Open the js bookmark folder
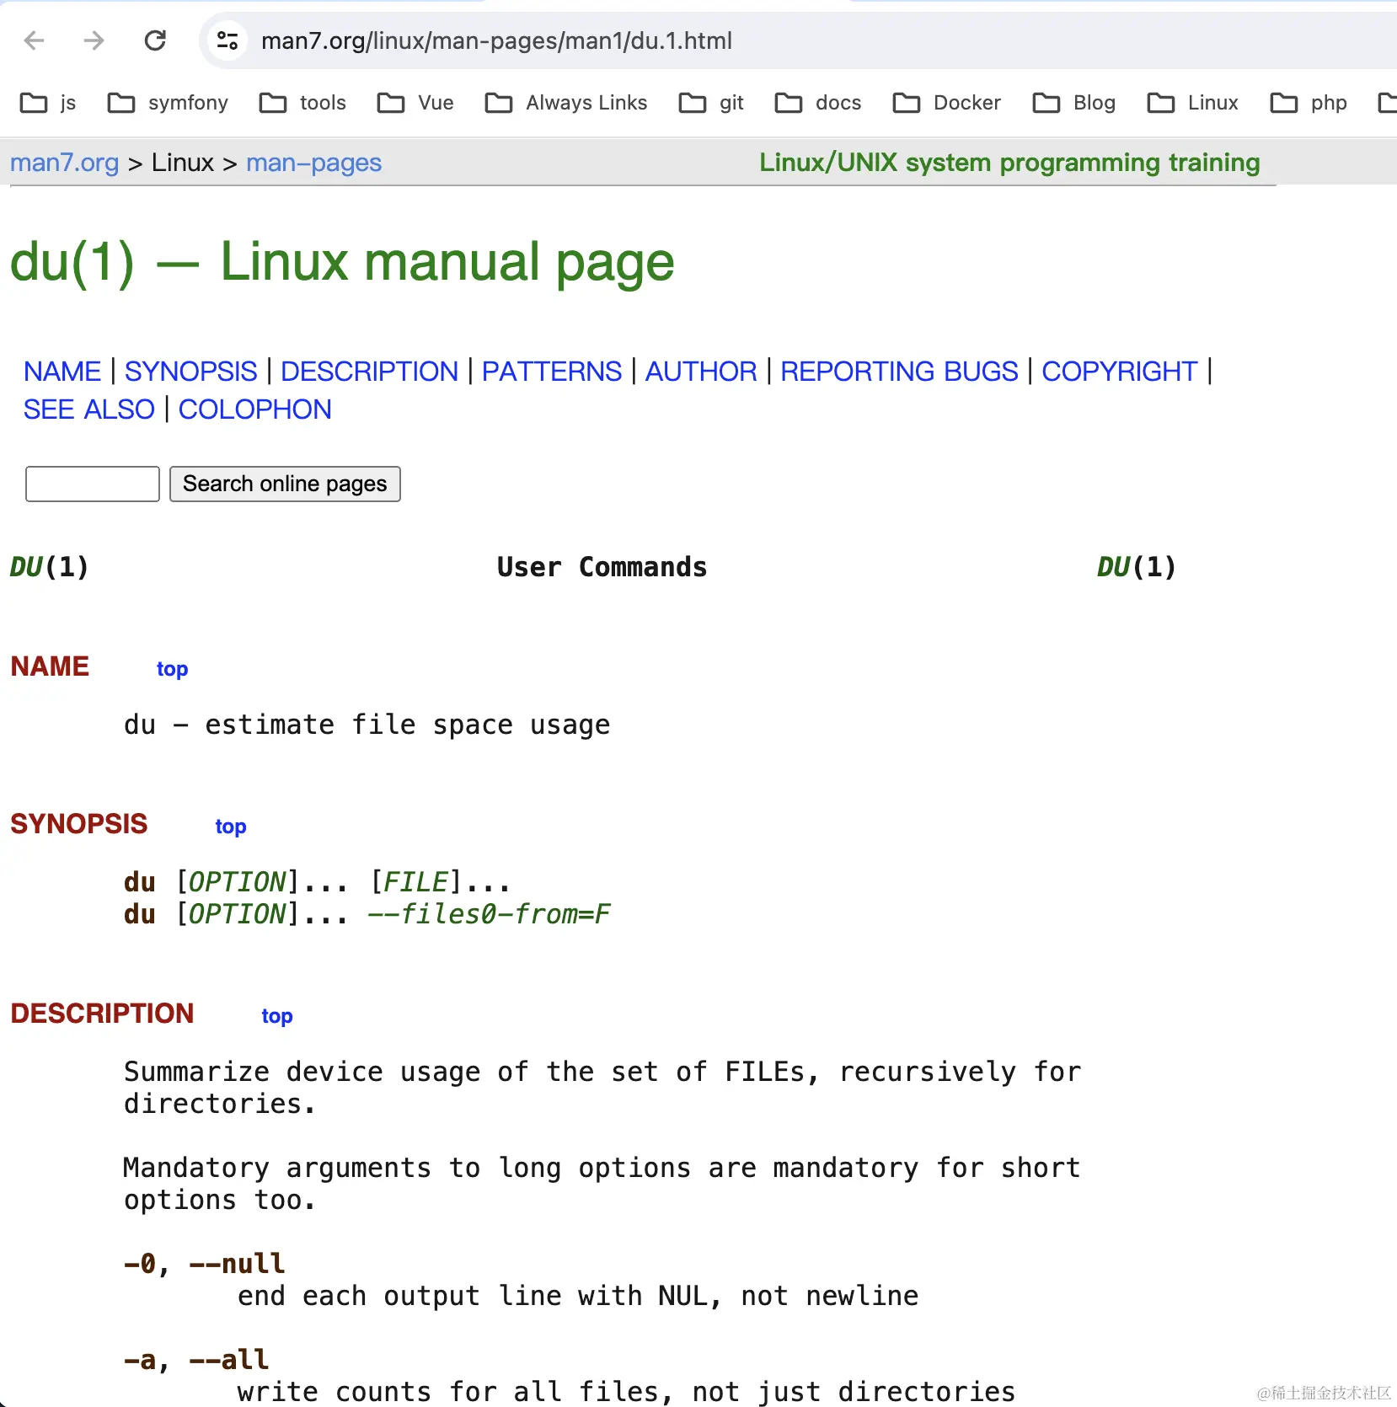Screen dimensions: 1397x1407 point(48,103)
